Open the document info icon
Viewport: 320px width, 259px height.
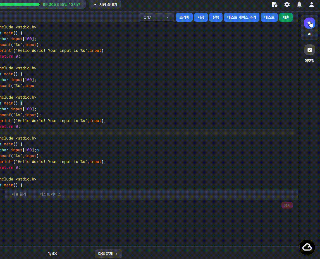(275, 4)
